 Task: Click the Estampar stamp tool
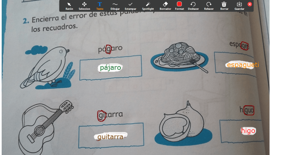tap(130, 6)
